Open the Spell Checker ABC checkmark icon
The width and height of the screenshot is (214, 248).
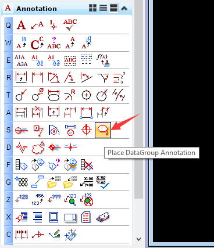click(70, 25)
